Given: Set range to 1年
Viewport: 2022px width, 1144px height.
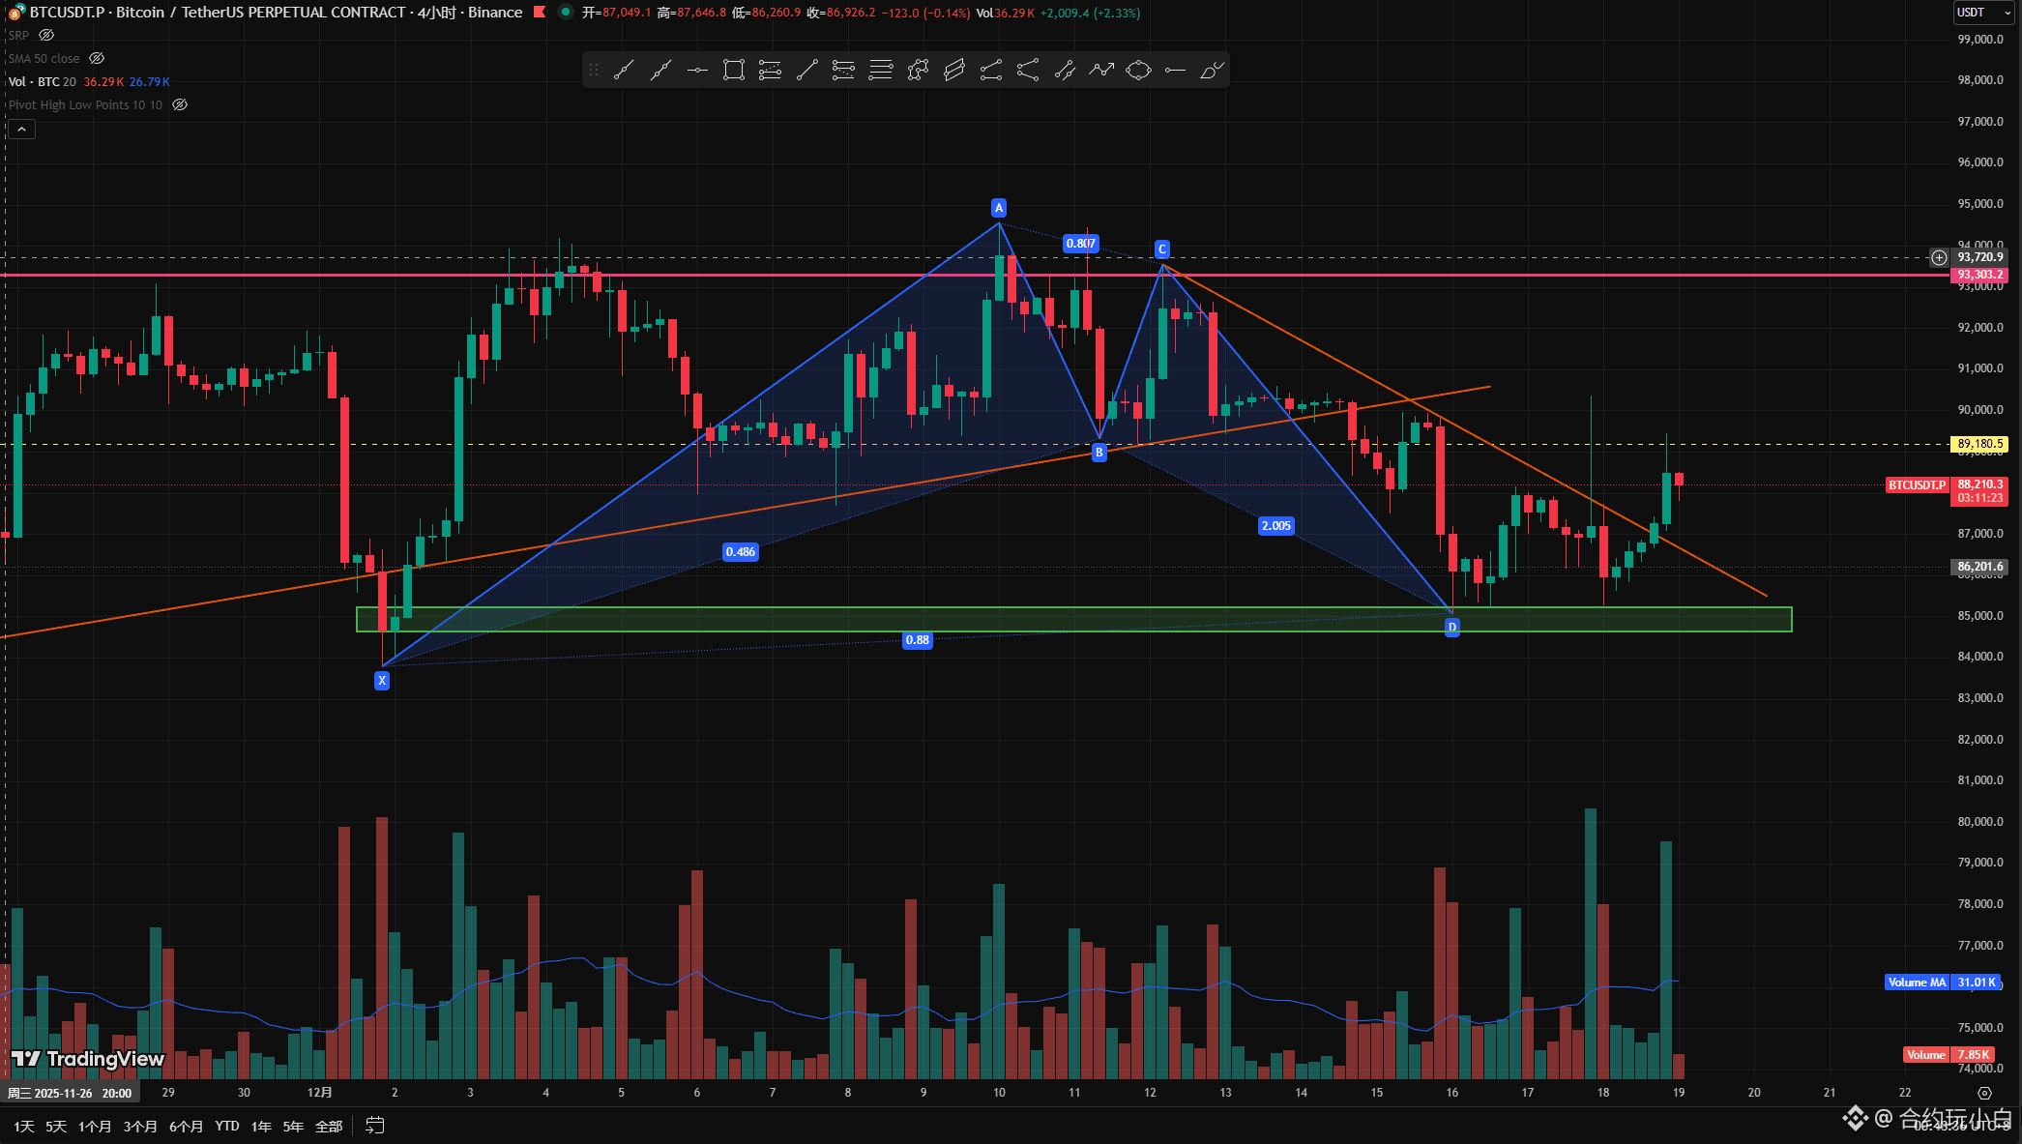Looking at the screenshot, I should click(x=261, y=1126).
